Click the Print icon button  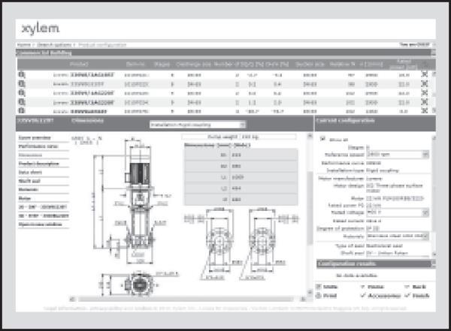319,296
